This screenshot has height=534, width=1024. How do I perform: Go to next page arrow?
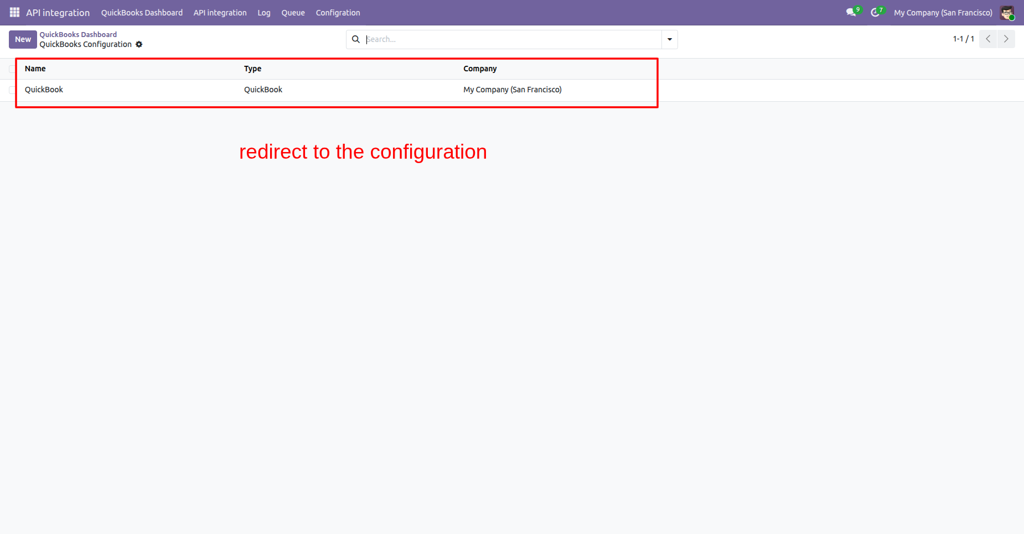[x=1006, y=39]
